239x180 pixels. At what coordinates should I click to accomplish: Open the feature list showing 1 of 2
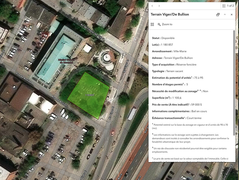[x=228, y=6]
